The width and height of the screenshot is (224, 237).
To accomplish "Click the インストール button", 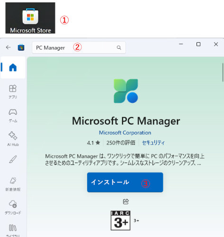I will pyautogui.click(x=125, y=182).
